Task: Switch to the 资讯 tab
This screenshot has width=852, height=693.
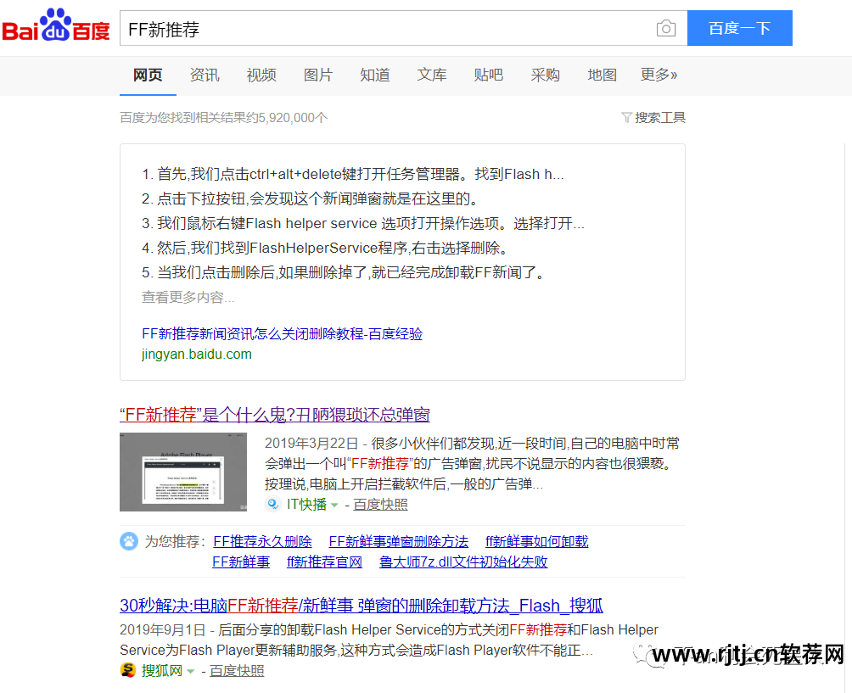Action: (204, 75)
